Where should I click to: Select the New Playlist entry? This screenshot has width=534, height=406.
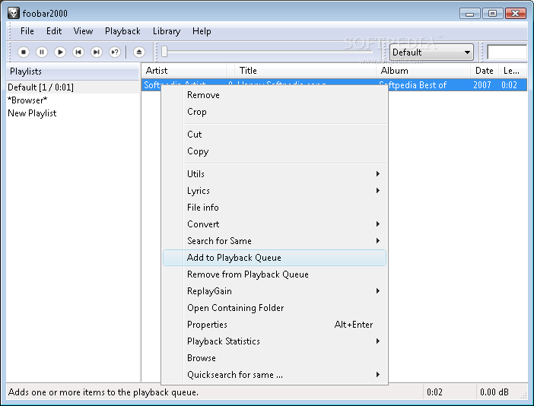[73, 113]
